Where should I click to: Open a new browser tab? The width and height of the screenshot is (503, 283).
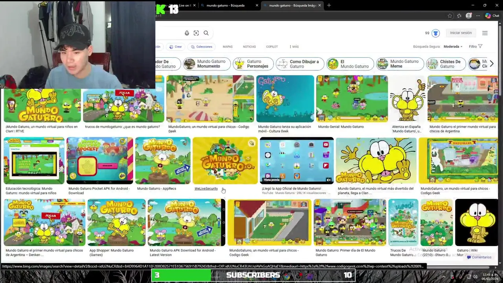[x=329, y=6]
